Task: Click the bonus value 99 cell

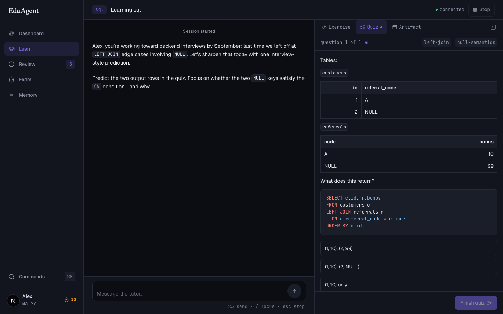Action: (x=451, y=166)
